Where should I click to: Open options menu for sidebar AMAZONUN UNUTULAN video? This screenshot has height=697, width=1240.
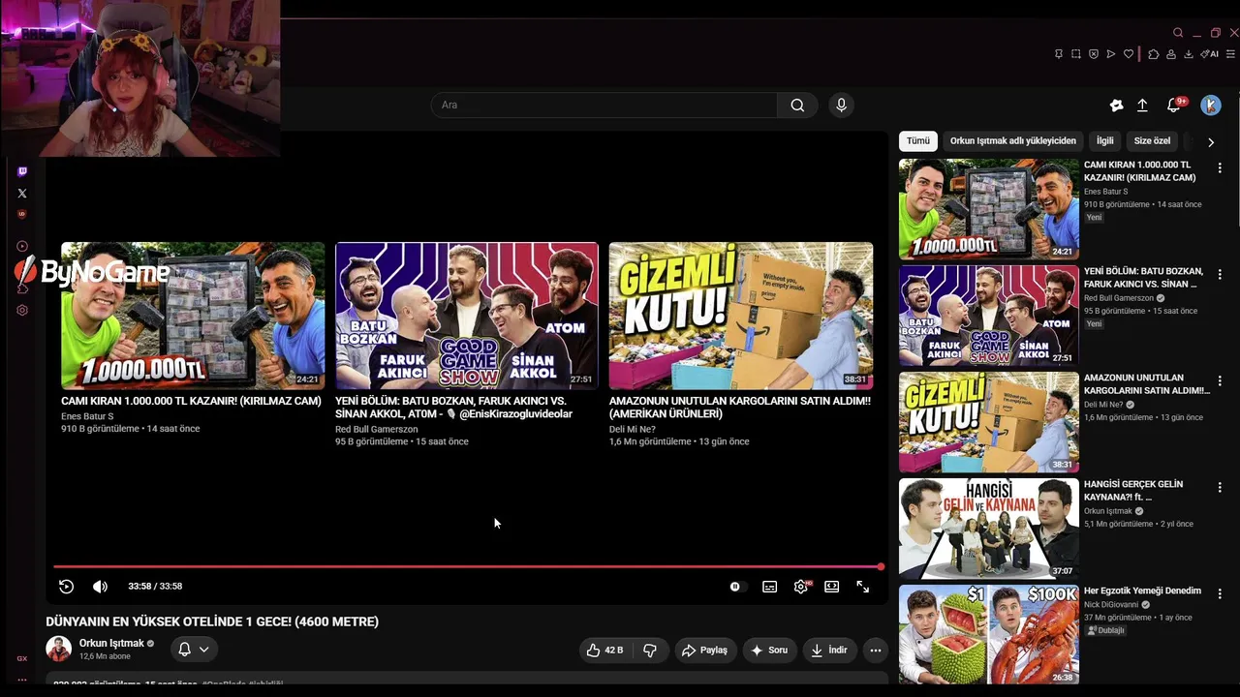pos(1220,381)
